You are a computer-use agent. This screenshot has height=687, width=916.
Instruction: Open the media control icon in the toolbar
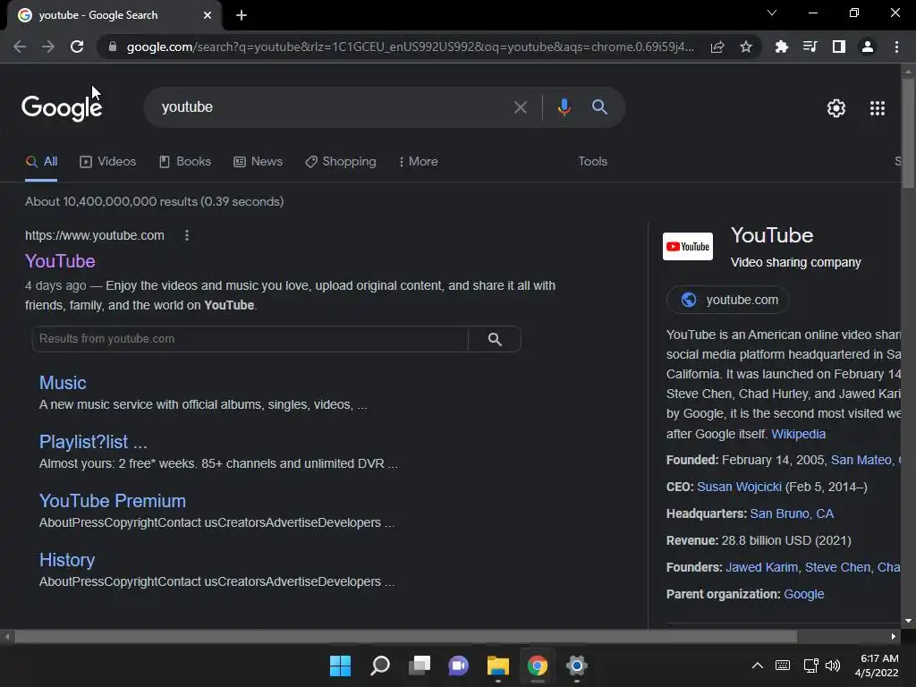point(810,47)
